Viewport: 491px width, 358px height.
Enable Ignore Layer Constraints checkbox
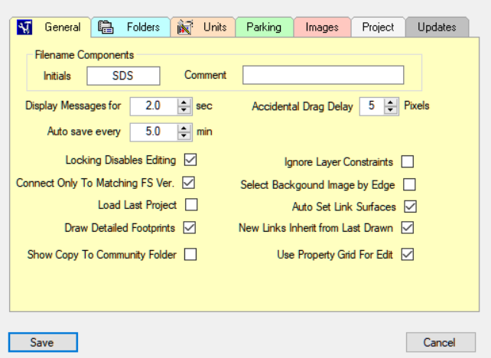(408, 161)
